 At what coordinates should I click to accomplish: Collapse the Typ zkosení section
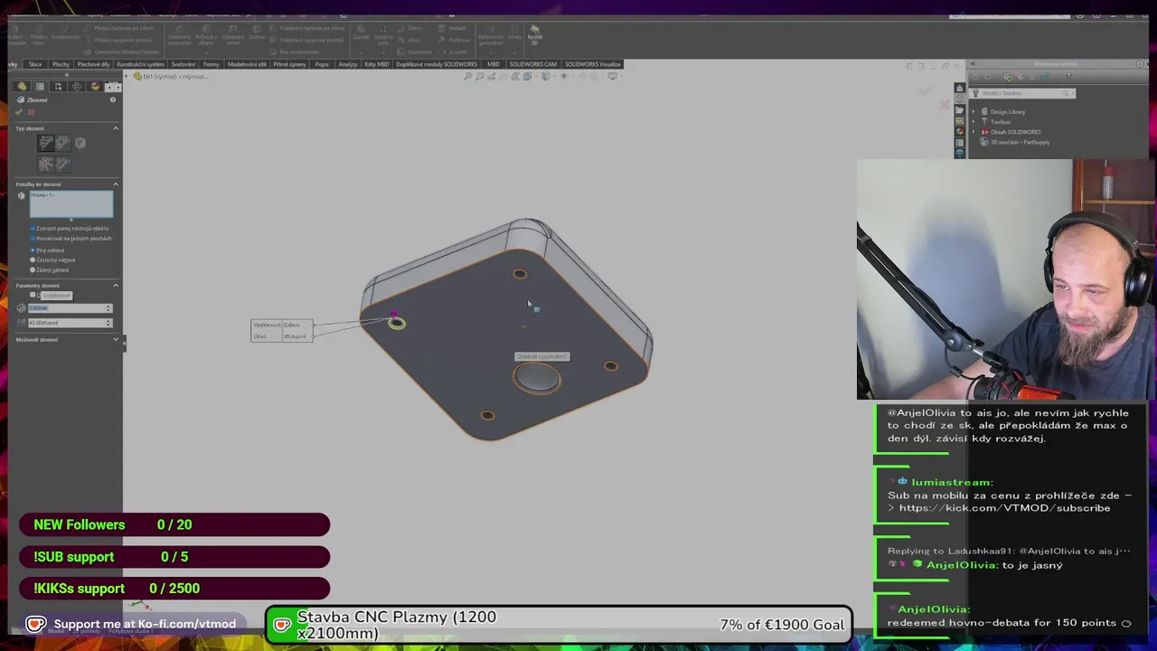pos(115,128)
